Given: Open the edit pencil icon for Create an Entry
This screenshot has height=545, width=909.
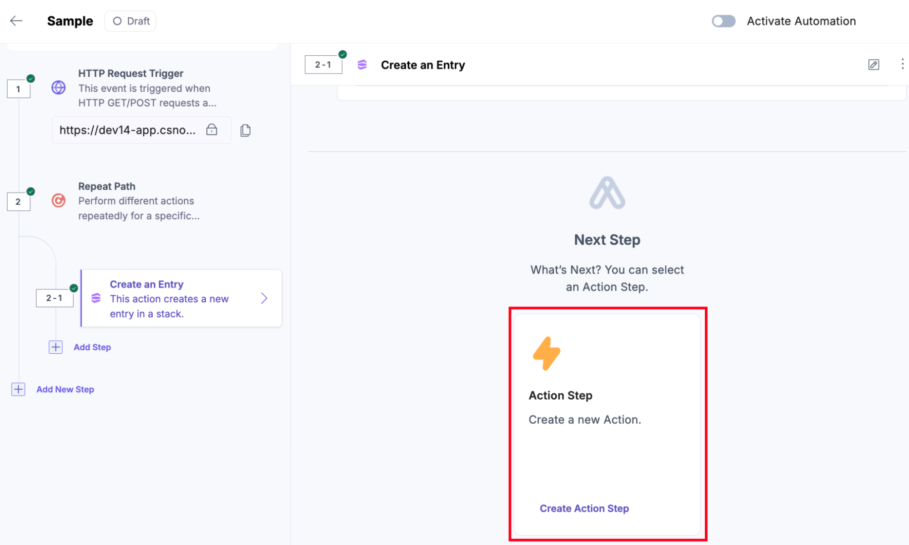Looking at the screenshot, I should tap(874, 64).
